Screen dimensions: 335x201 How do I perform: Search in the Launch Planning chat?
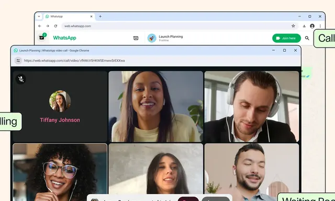click(307, 38)
